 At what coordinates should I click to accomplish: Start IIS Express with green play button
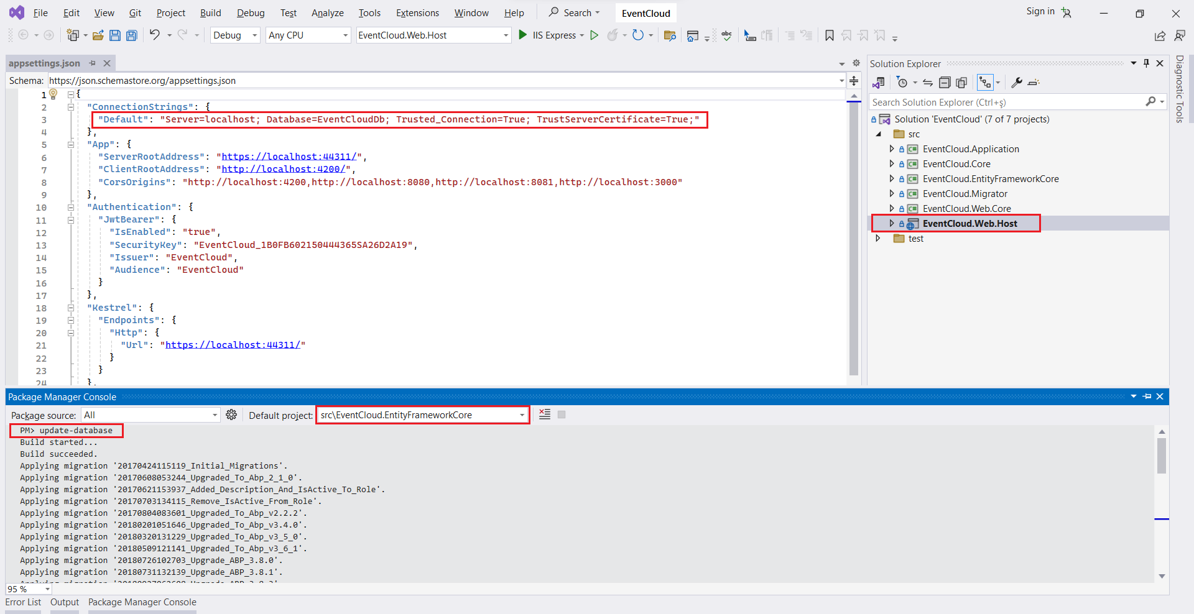coord(523,35)
